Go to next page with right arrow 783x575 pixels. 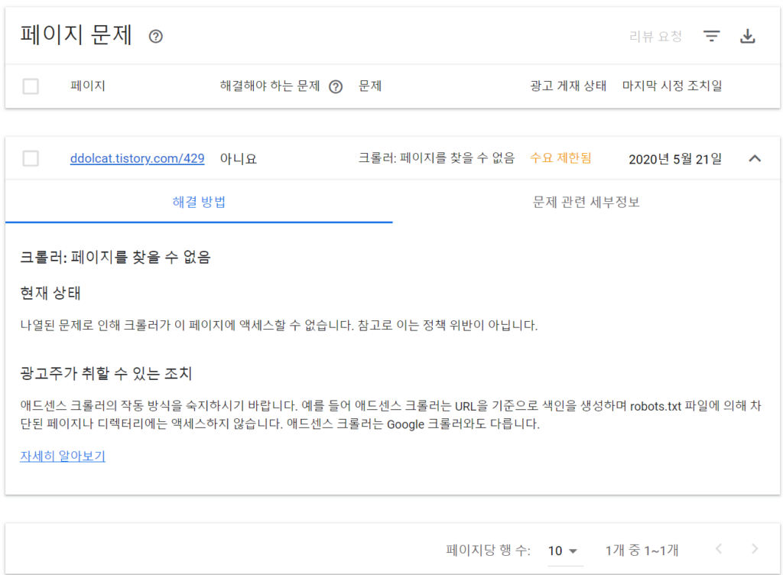[755, 549]
